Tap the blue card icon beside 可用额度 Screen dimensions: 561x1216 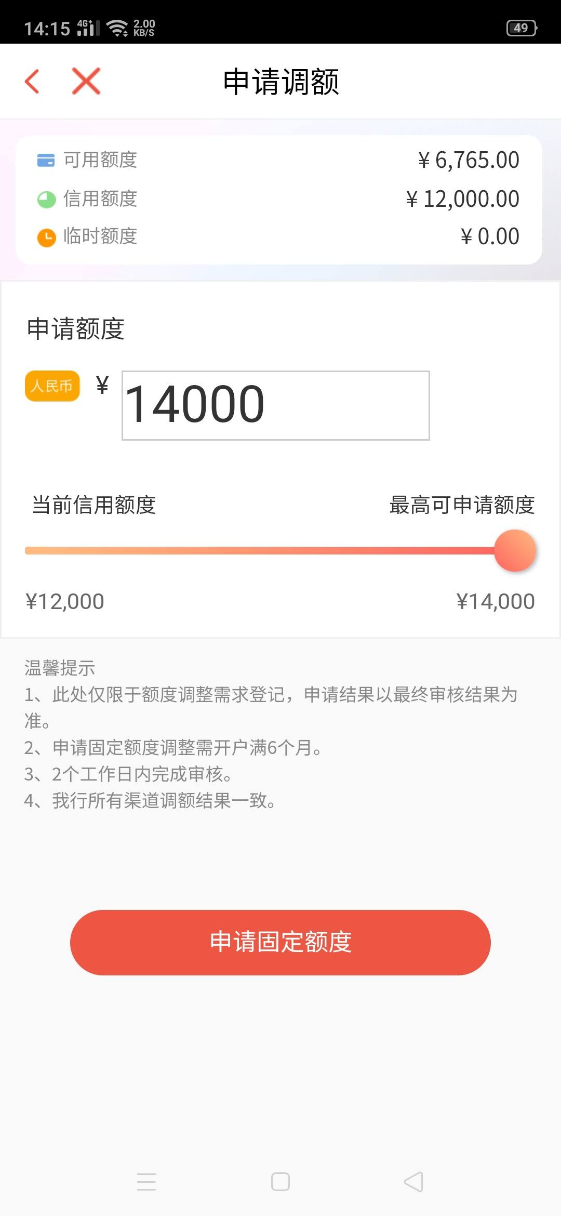tap(46, 160)
